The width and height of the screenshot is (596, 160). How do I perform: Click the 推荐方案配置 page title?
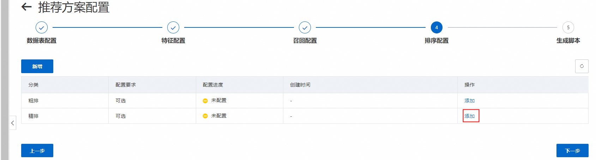[74, 7]
